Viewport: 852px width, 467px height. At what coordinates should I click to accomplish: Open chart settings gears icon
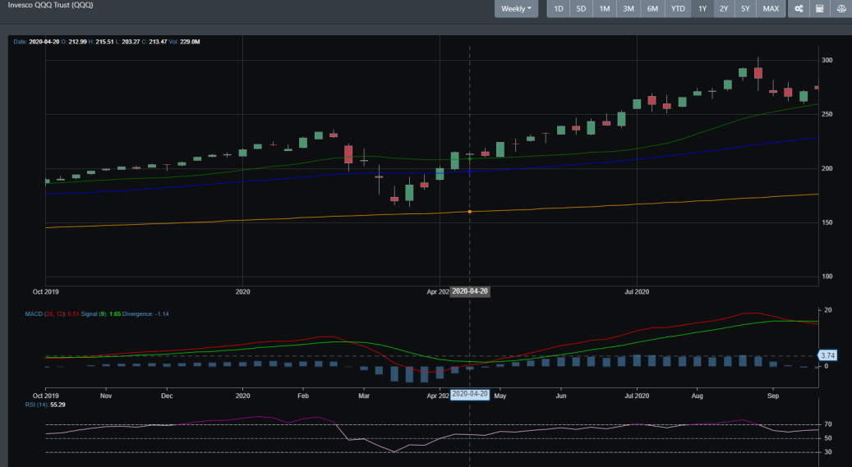[x=799, y=9]
